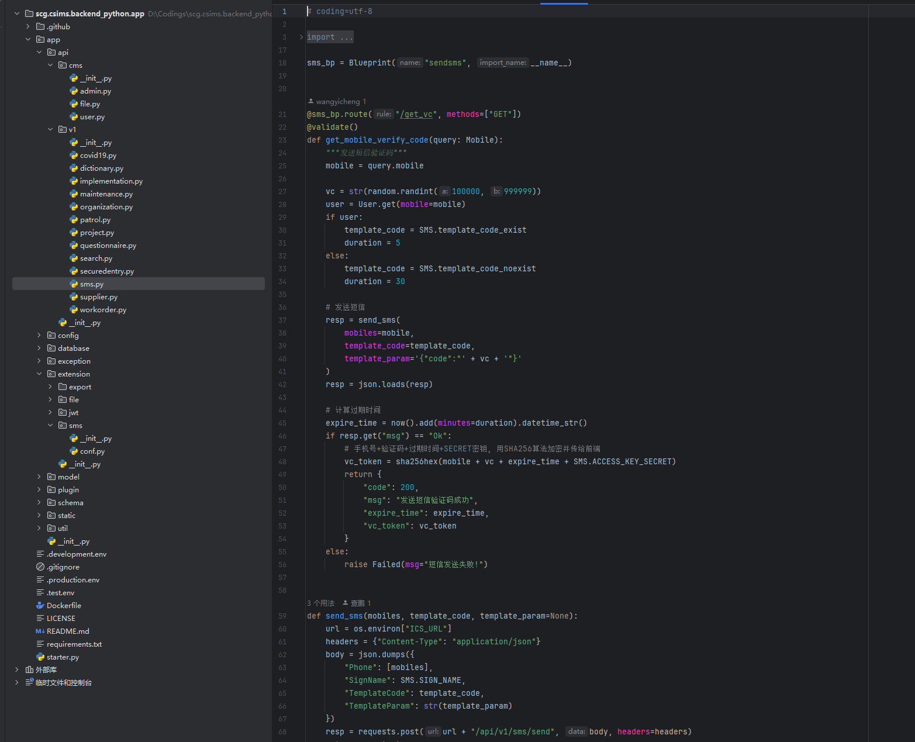Collapse the cms folder chevron
The height and width of the screenshot is (742, 915).
(x=50, y=65)
